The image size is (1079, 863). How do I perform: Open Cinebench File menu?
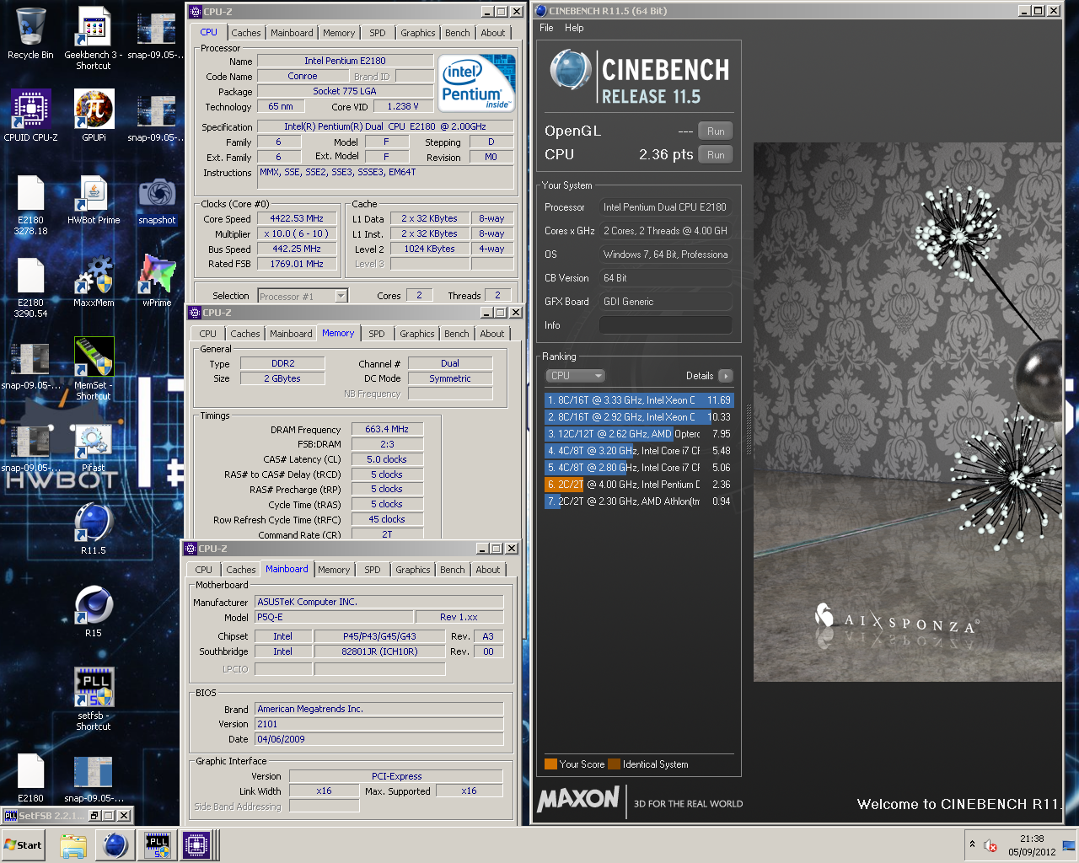point(546,28)
